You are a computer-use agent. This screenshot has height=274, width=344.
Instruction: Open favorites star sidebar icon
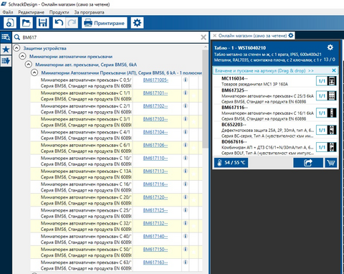click(6, 49)
